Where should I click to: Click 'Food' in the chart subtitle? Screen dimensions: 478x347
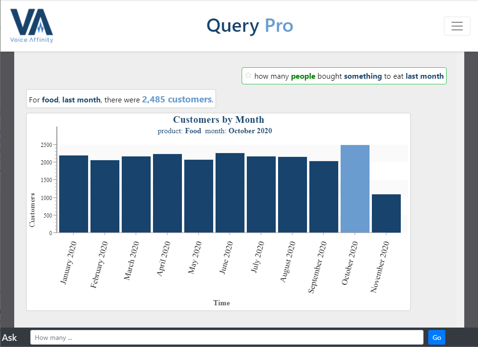[193, 131]
